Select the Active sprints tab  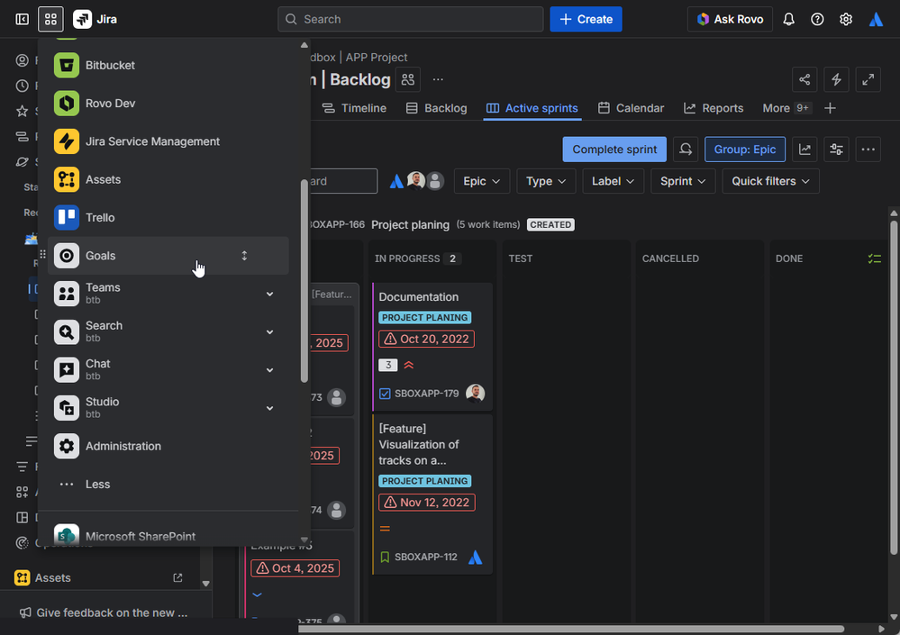click(x=532, y=108)
